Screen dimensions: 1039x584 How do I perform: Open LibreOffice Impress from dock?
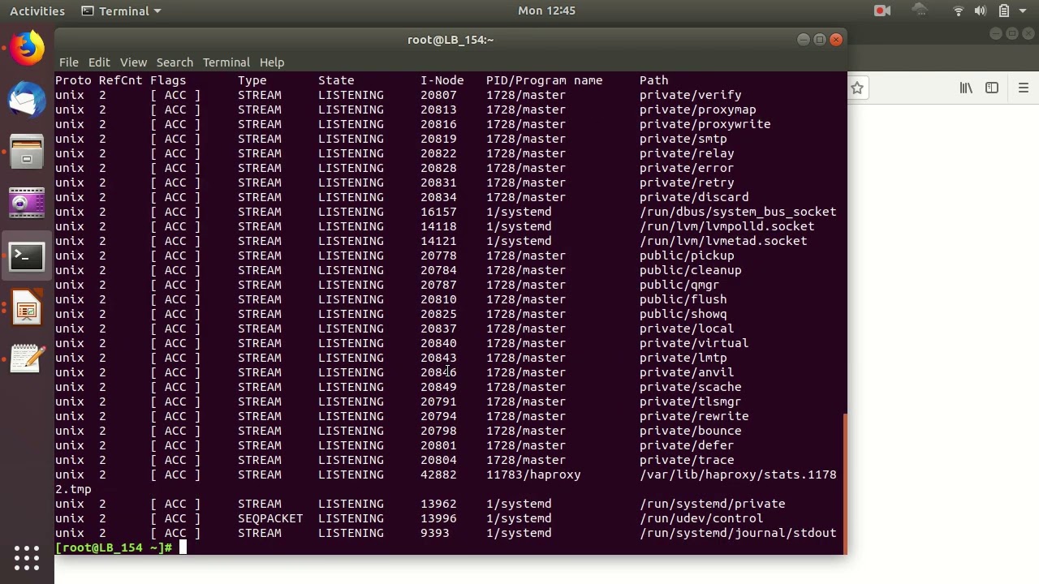coord(27,308)
